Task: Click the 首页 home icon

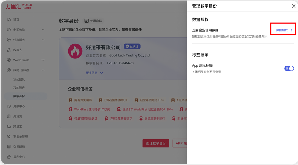Action: click(9, 20)
